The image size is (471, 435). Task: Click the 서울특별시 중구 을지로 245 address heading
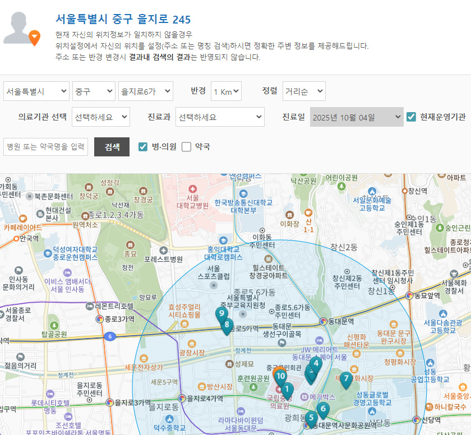click(x=123, y=19)
